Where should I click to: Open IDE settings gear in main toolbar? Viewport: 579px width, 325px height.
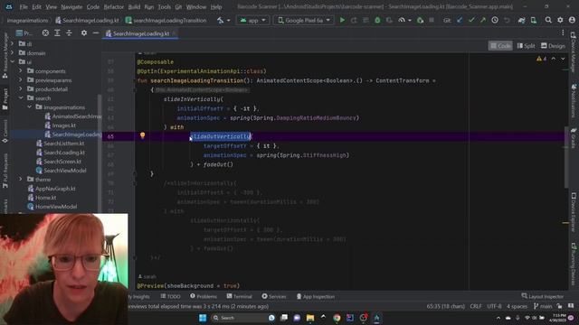[x=560, y=20]
